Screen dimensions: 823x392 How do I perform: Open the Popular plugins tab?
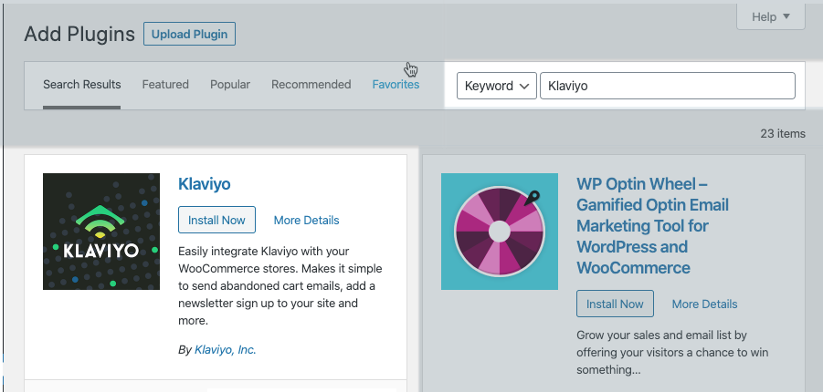(230, 85)
